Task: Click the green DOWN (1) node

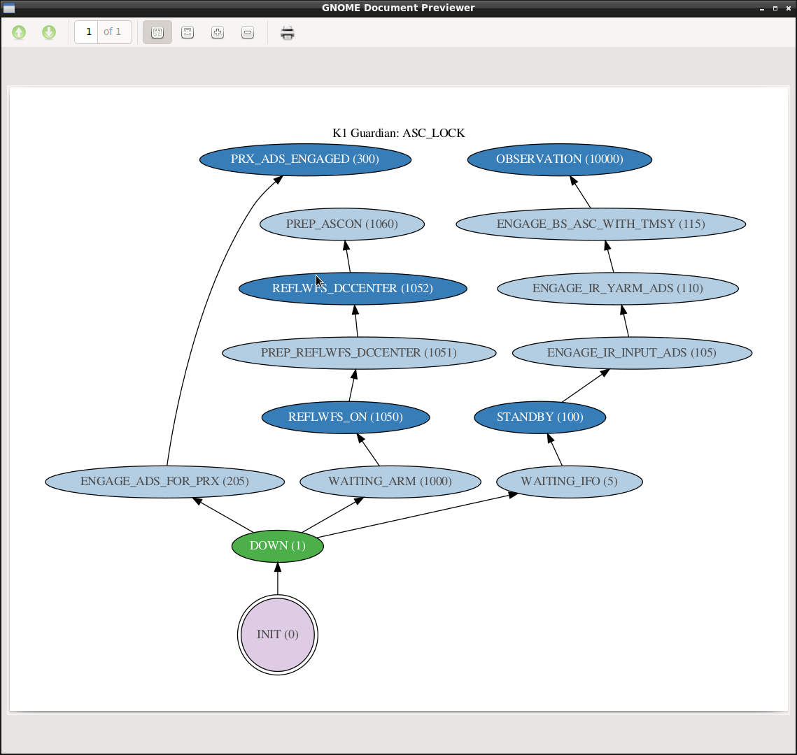Action: [278, 546]
